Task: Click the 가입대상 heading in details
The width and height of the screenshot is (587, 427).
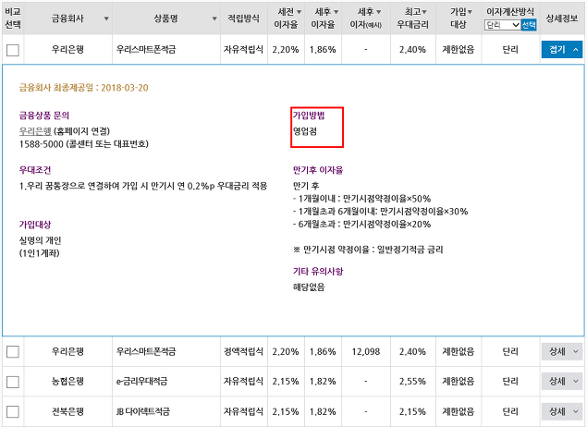Action: pyautogui.click(x=35, y=225)
